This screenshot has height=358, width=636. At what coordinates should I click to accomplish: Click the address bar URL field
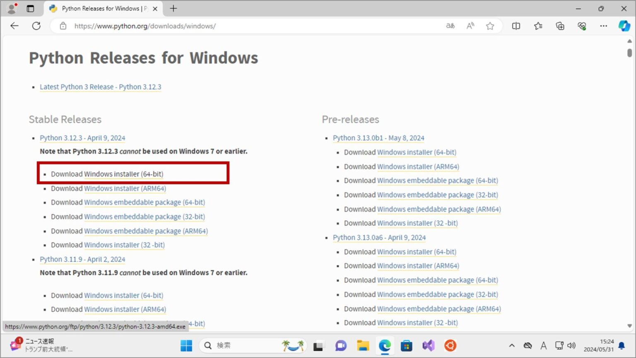point(248,26)
